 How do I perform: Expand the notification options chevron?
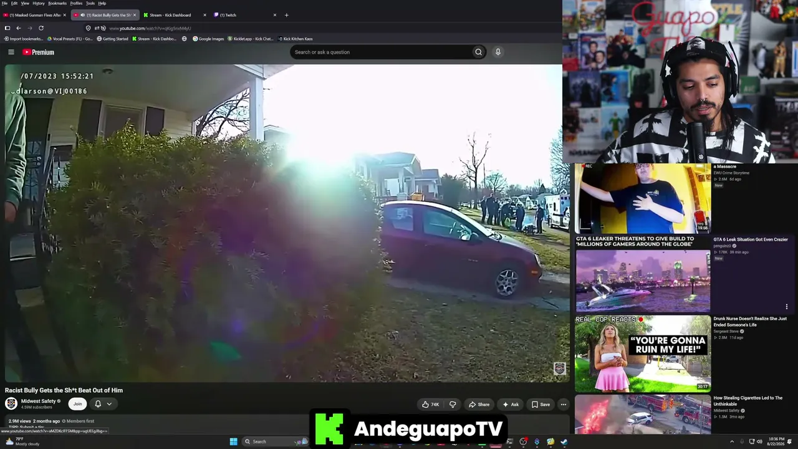(109, 404)
